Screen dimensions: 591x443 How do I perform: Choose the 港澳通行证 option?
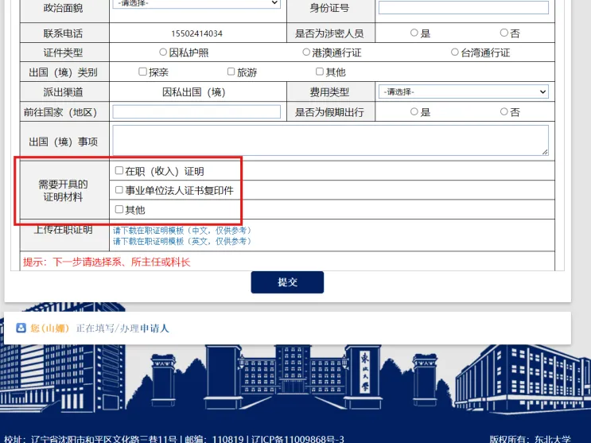tap(306, 52)
